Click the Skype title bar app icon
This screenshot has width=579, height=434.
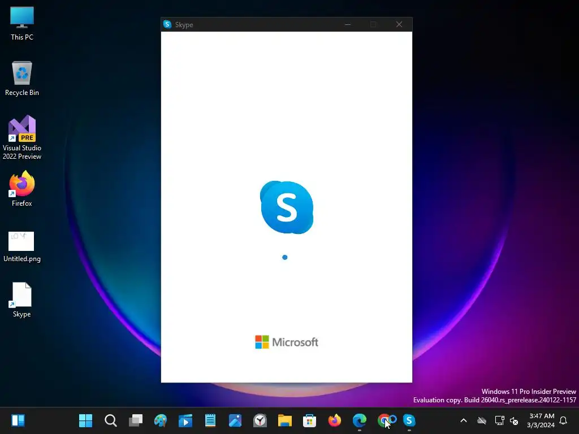click(167, 24)
